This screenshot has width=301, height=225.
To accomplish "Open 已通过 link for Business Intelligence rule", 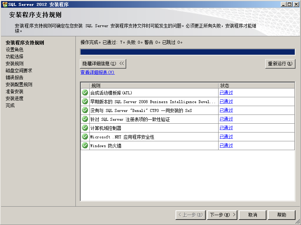I will (x=226, y=102).
